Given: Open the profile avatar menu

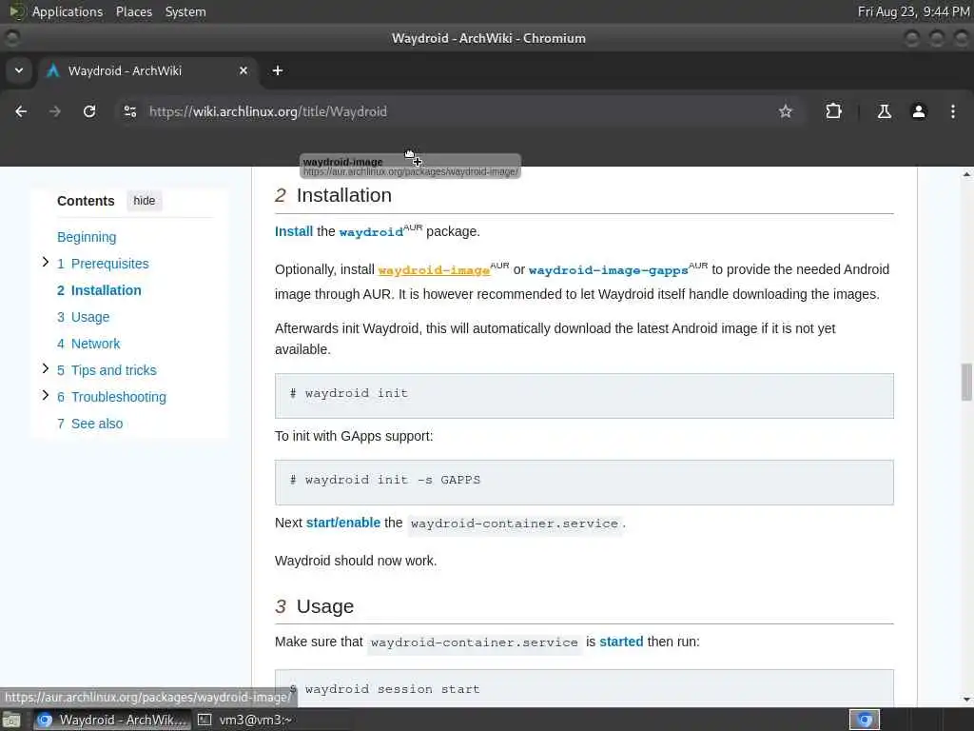Looking at the screenshot, I should pos(919,111).
